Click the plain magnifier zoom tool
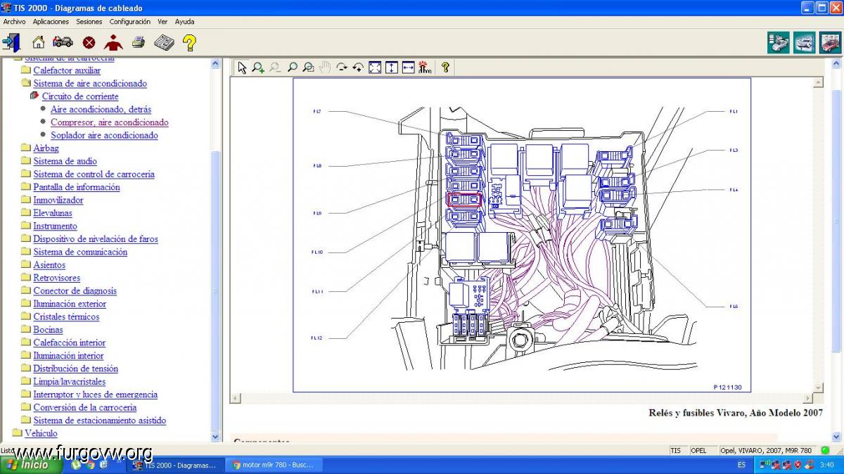The height and width of the screenshot is (474, 844). tap(292, 68)
